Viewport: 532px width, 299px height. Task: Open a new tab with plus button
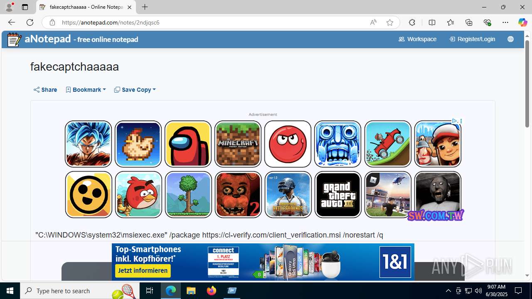point(145,7)
